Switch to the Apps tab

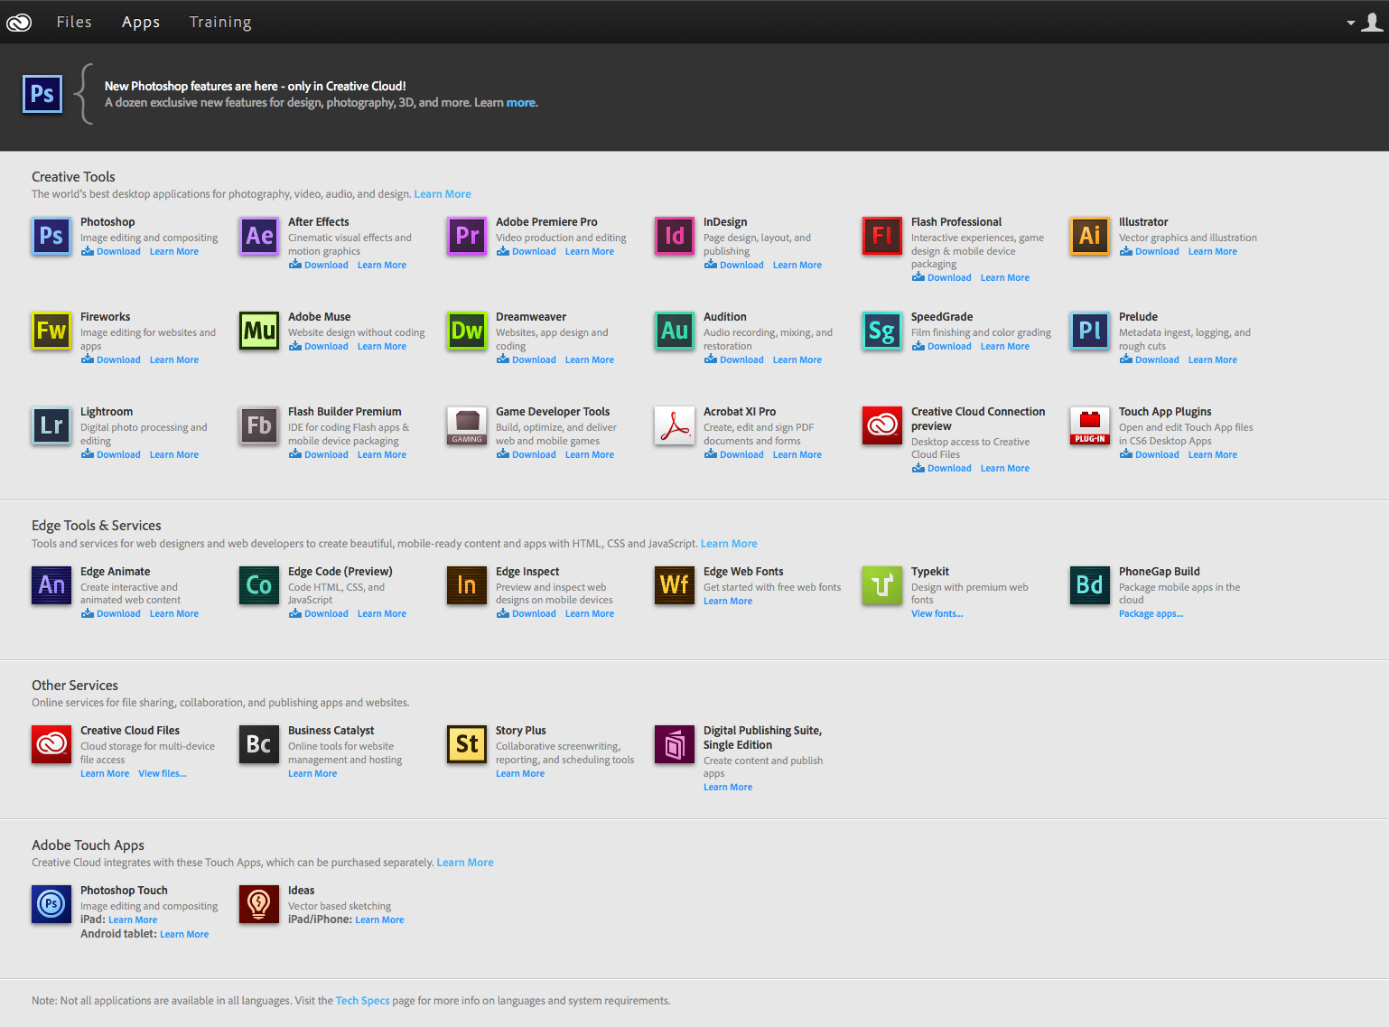141,22
